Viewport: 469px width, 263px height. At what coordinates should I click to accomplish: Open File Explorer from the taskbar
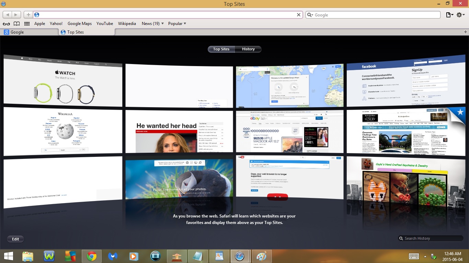(x=28, y=256)
